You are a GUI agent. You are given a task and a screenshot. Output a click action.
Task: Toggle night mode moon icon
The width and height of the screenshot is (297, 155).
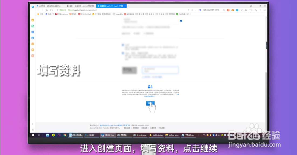pos(256,10)
